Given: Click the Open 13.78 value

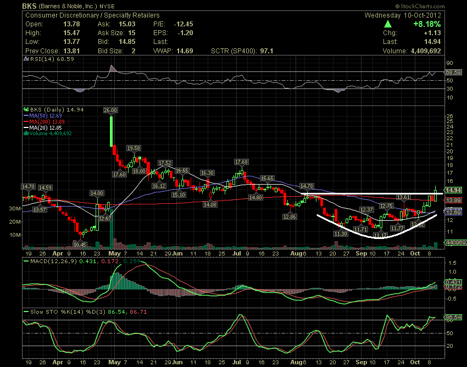Looking at the screenshot, I should pyautogui.click(x=71, y=24).
